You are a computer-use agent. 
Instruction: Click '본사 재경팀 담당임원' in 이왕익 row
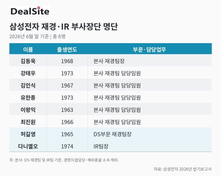[x=117, y=110]
